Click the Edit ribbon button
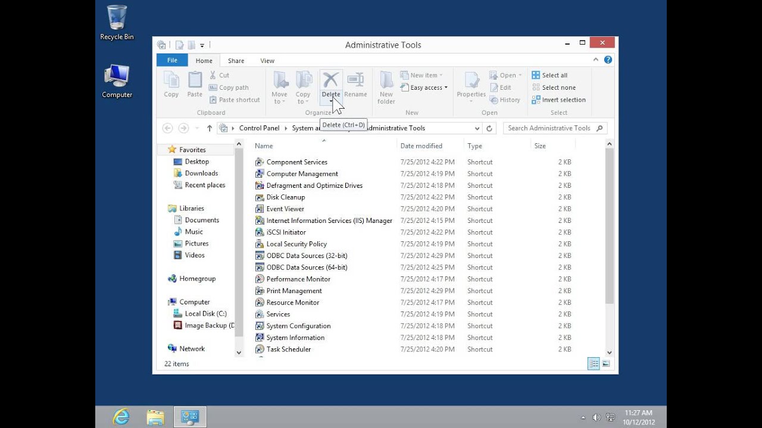Screen dimensions: 762x428 point(500,87)
